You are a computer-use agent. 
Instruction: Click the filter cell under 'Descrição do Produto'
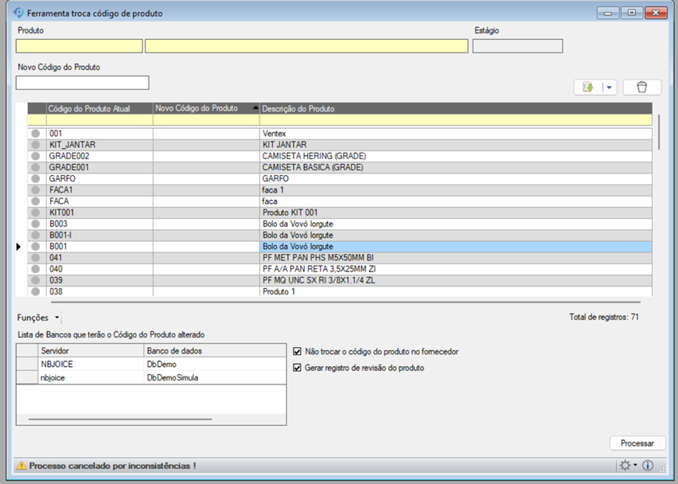456,120
